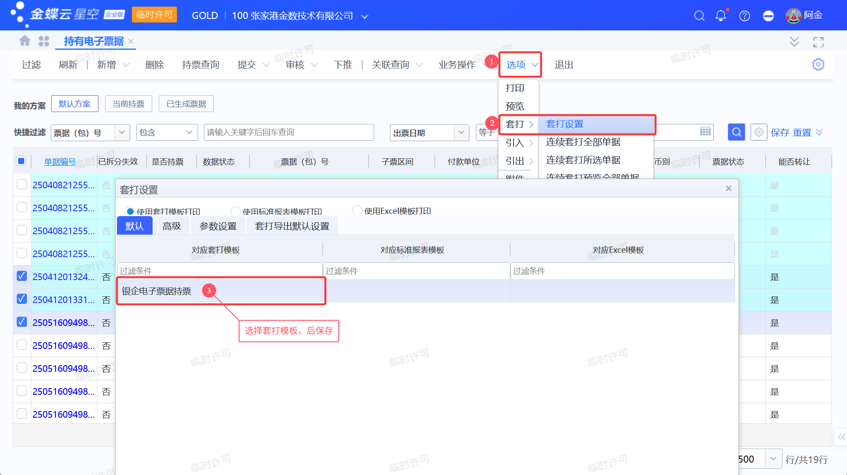Open list settings gear icon at toolbar right
847x475 pixels.
[818, 64]
